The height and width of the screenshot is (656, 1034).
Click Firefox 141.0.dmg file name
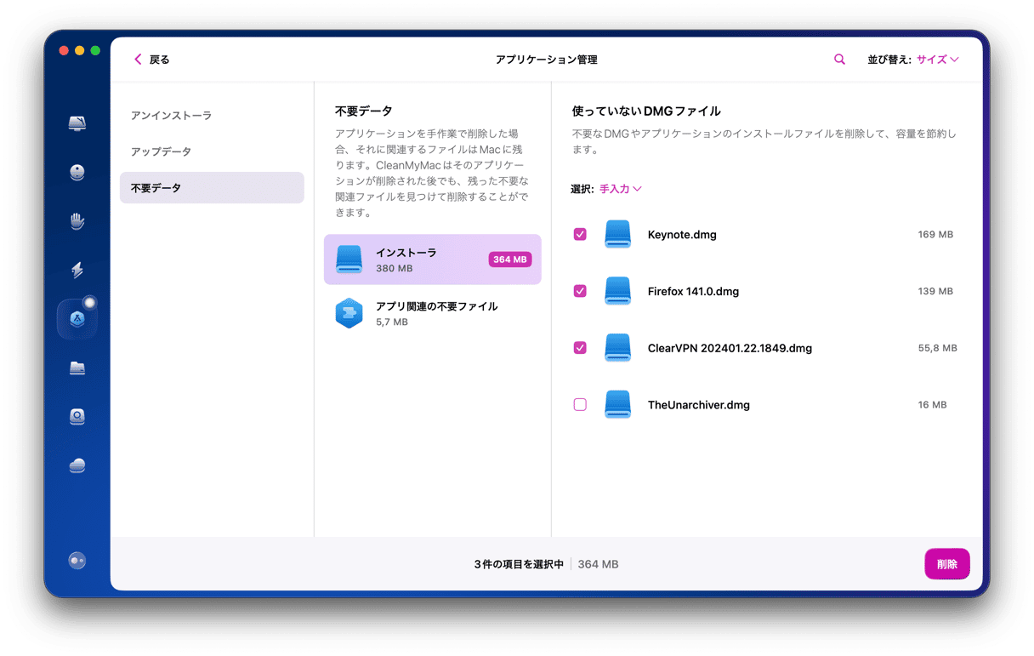[x=693, y=292]
